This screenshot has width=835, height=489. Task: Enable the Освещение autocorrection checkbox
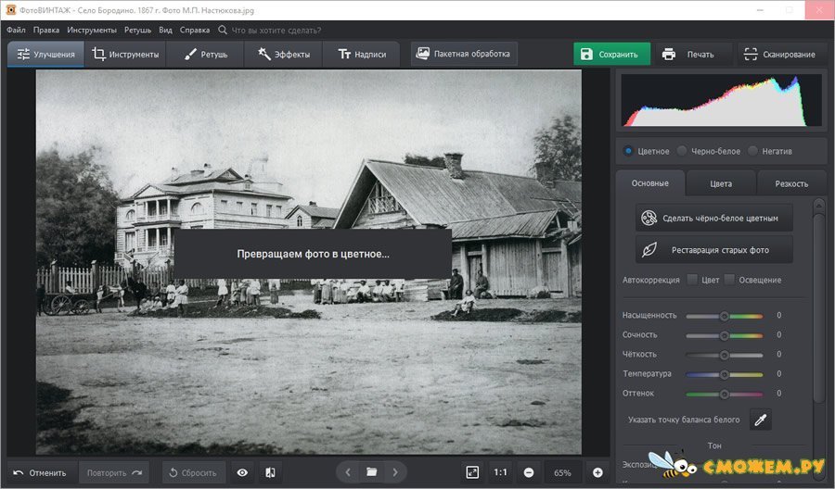click(729, 280)
